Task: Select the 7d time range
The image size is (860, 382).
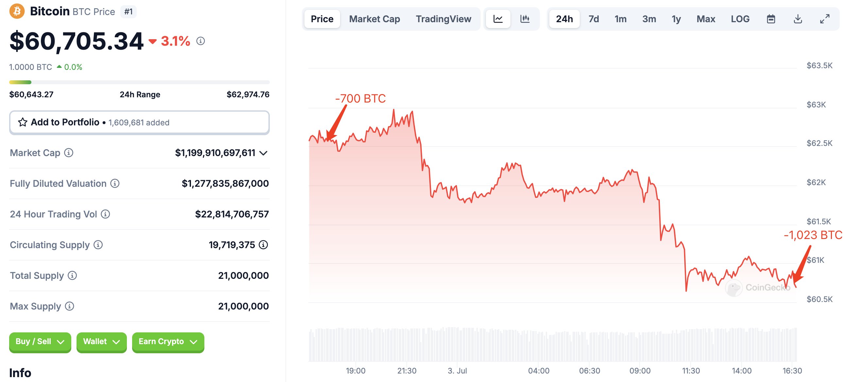Action: (593, 19)
